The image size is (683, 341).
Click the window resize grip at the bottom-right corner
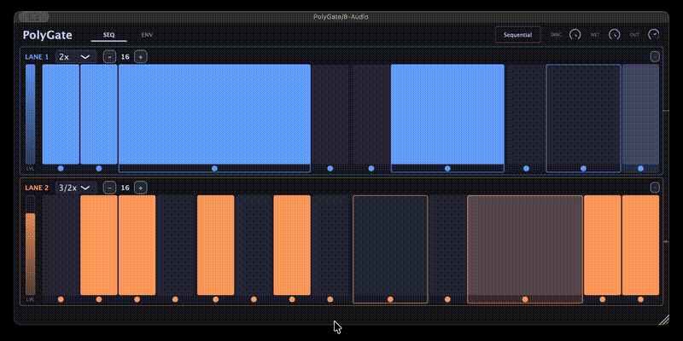tap(664, 320)
